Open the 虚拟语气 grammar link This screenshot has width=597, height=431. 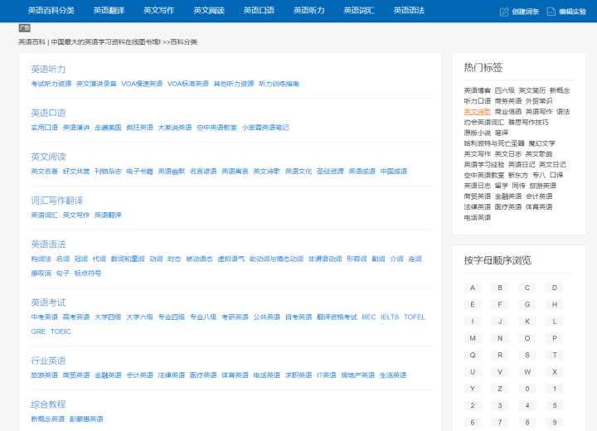(x=231, y=259)
